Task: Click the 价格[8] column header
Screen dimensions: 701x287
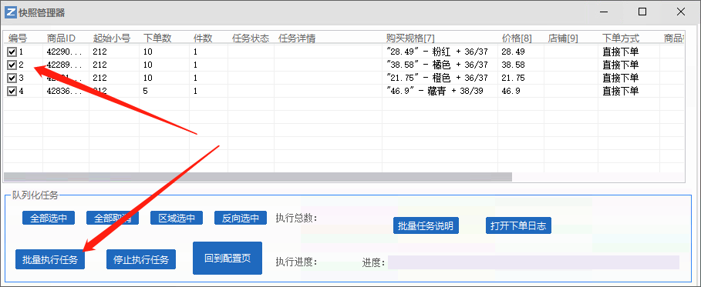Action: pyautogui.click(x=517, y=38)
